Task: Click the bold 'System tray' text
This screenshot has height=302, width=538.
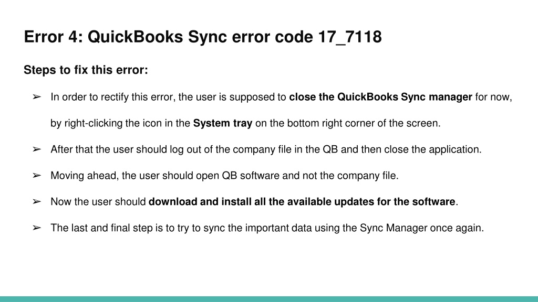Action: coord(223,123)
